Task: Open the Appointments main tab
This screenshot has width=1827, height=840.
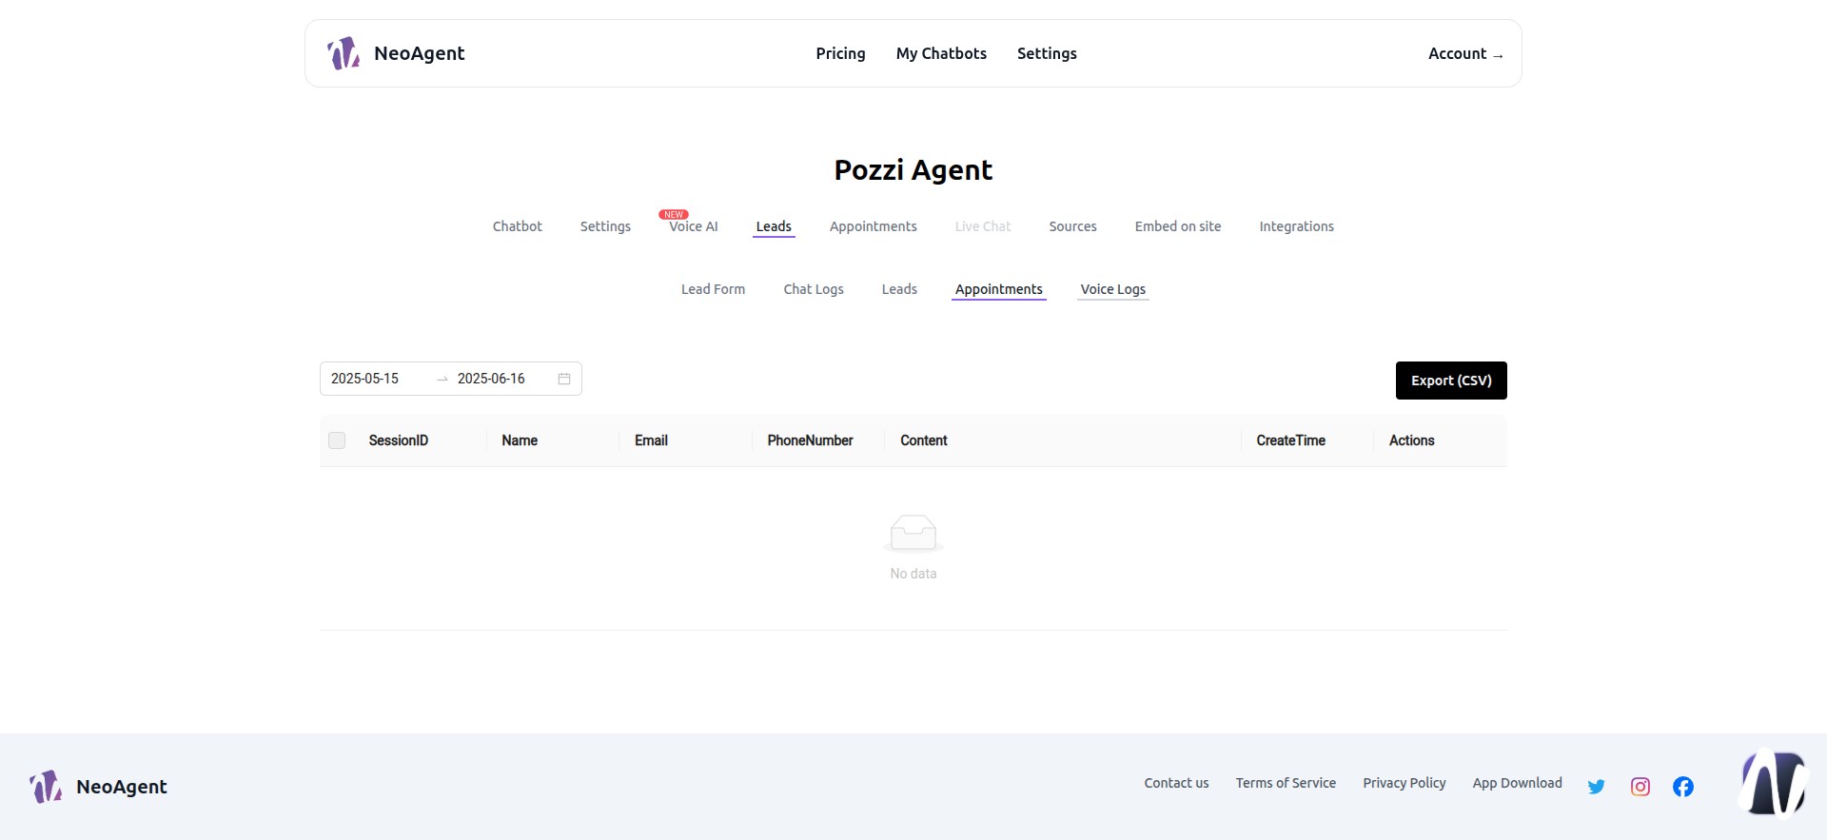Action: pos(873,226)
